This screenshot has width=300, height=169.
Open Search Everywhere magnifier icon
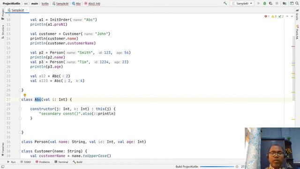297,3
